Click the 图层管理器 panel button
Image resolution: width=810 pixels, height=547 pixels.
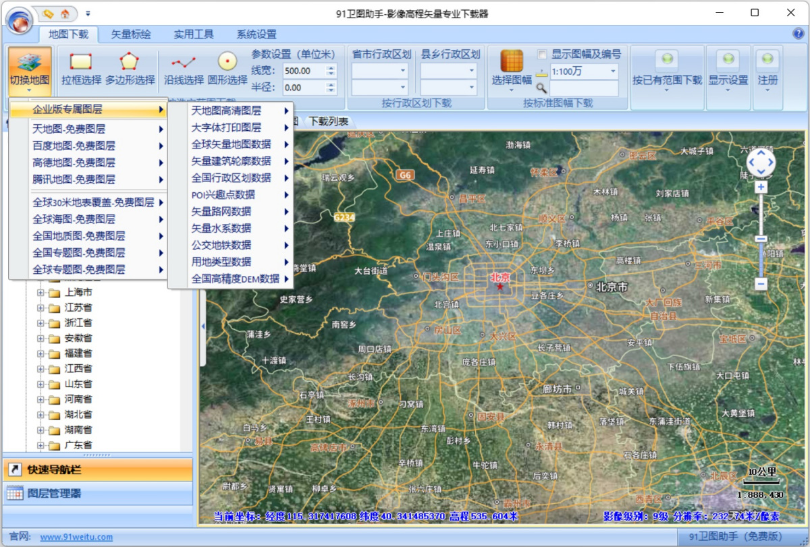[54, 494]
